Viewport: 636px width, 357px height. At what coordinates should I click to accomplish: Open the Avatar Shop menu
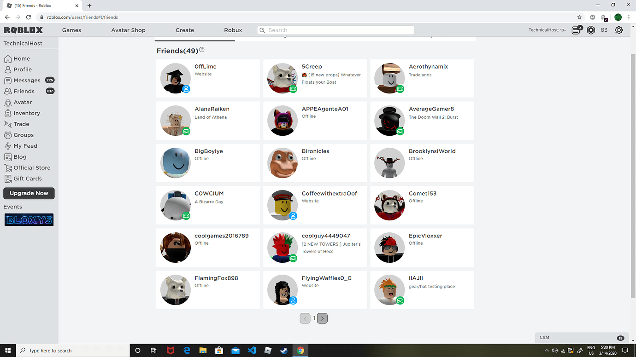point(128,29)
